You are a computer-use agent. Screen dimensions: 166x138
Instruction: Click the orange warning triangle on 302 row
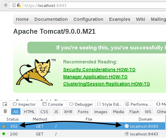(x=4, y=126)
